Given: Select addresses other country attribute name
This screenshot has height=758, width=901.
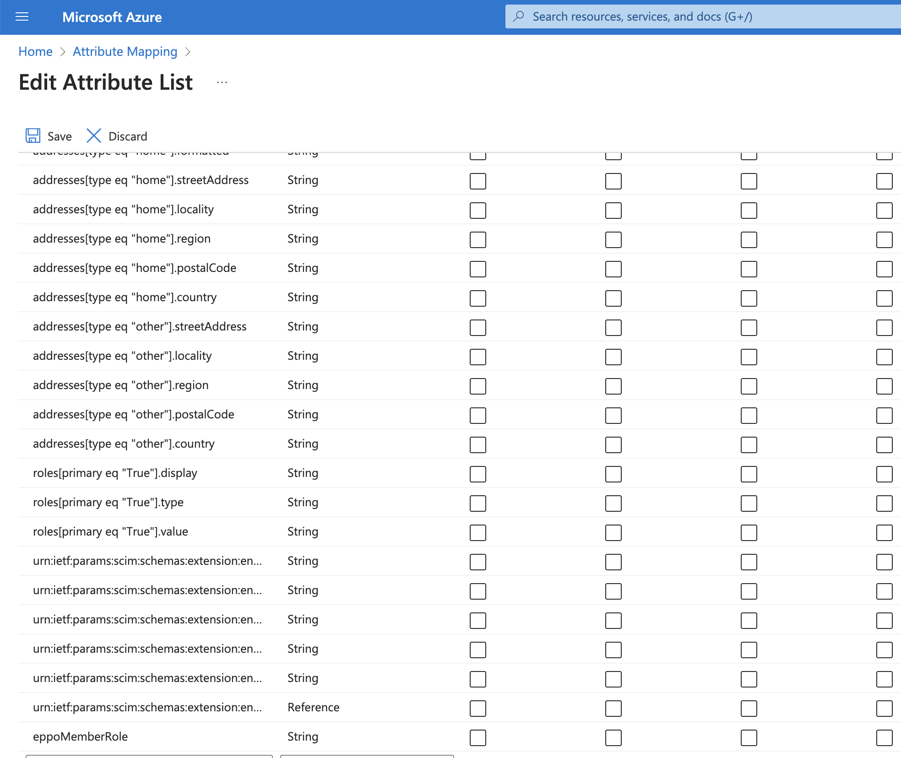Looking at the screenshot, I should [124, 444].
